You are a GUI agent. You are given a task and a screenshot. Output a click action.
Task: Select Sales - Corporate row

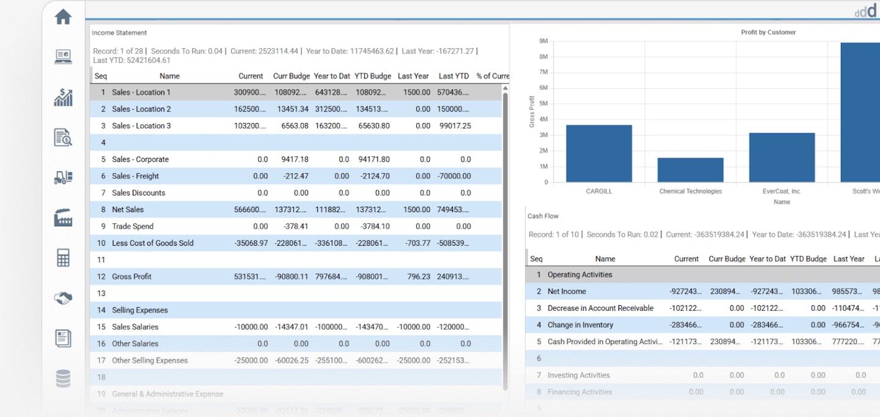tap(296, 159)
